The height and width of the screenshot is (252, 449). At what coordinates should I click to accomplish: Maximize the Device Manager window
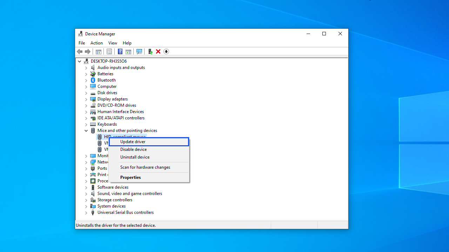(x=324, y=34)
